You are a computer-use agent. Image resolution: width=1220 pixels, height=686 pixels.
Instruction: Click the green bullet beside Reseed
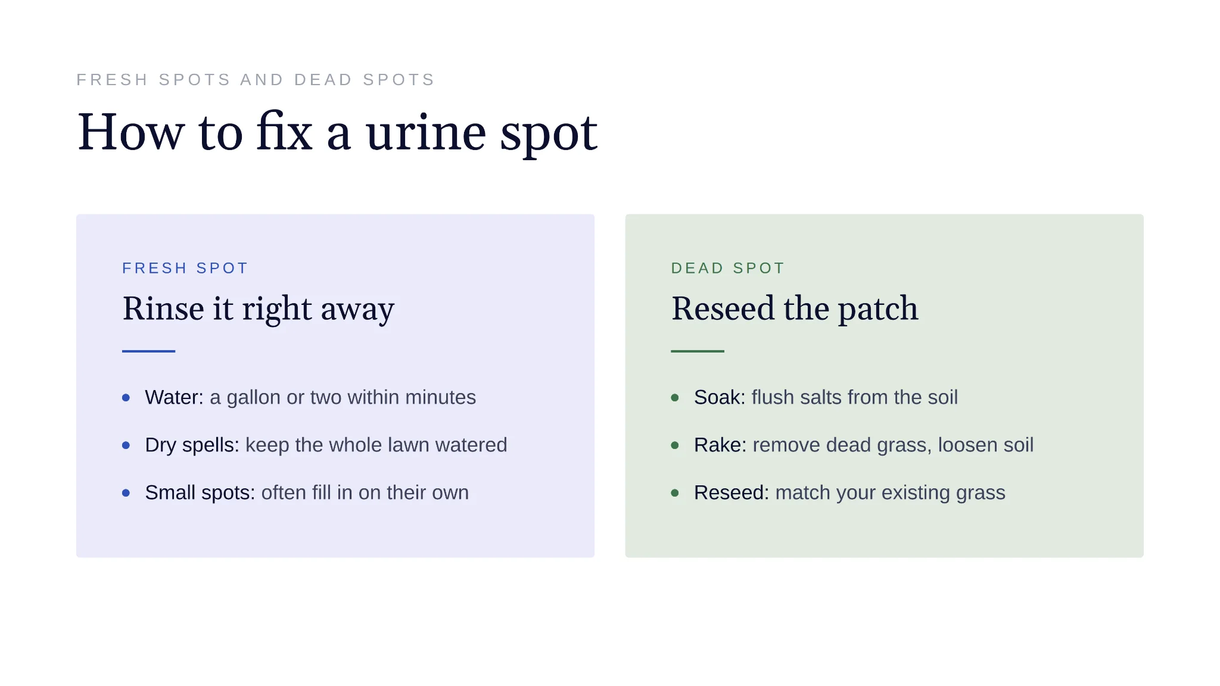(x=675, y=492)
